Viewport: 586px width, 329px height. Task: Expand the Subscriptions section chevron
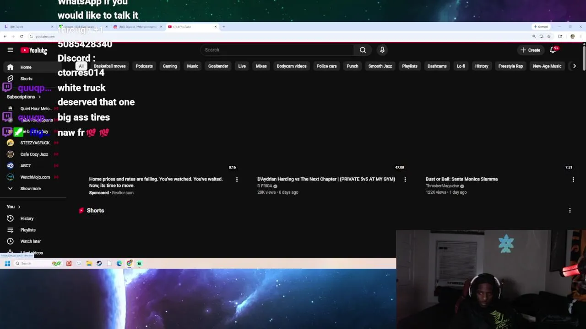point(39,97)
